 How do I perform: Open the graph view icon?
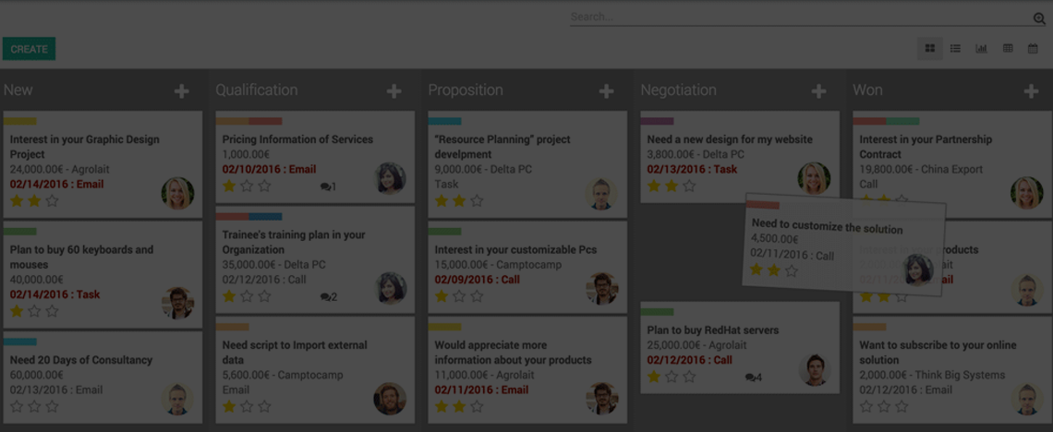(x=981, y=48)
